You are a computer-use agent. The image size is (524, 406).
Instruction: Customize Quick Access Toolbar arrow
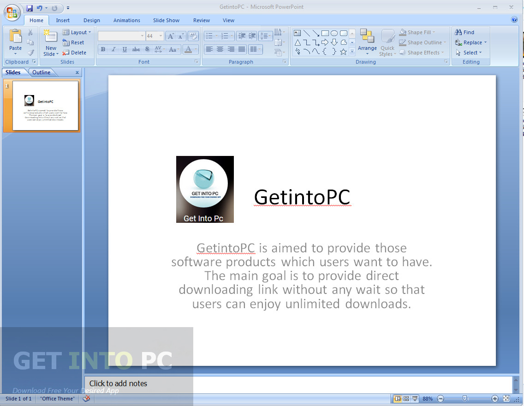68,8
